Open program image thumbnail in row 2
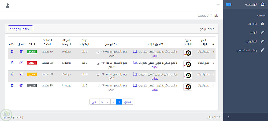This screenshot has width=268, height=121. click(188, 64)
